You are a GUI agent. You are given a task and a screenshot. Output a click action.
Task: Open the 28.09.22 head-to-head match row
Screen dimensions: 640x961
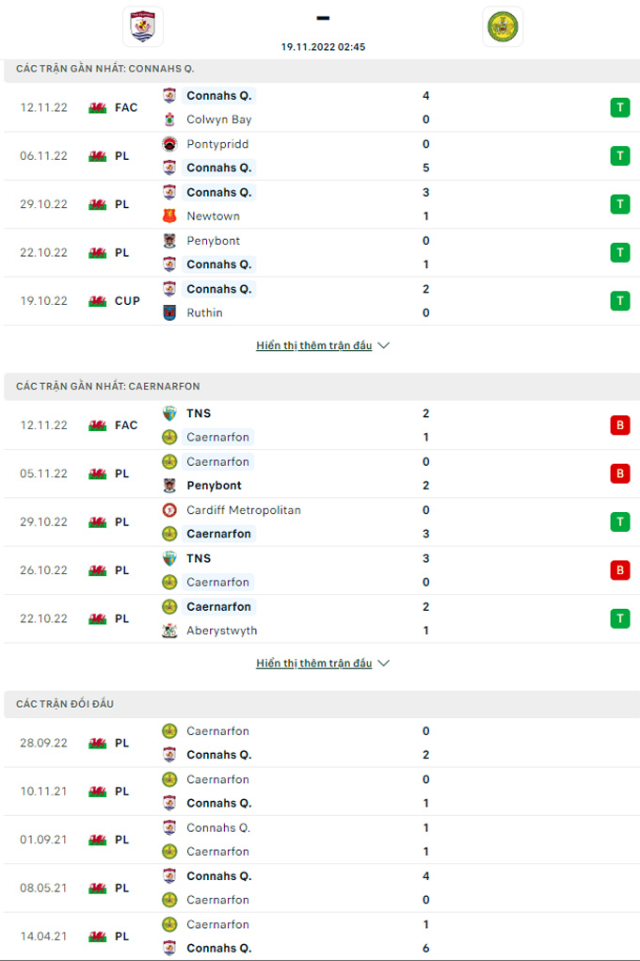(x=322, y=743)
